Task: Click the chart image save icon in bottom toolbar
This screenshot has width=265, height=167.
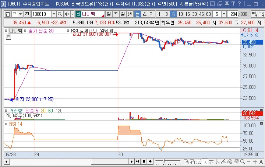Action: coord(236,162)
